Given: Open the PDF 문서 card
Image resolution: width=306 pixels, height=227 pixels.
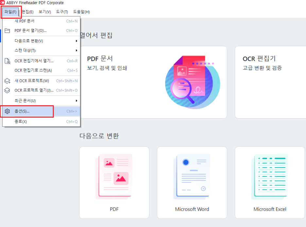Looking at the screenshot, I should 154,82.
